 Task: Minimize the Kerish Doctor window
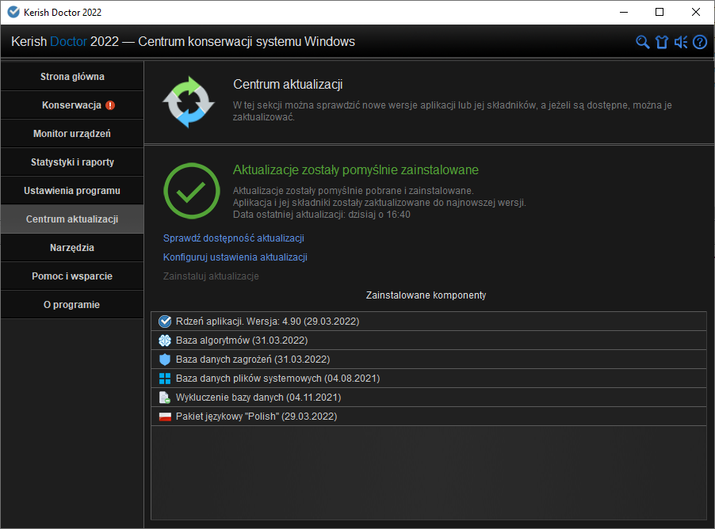tap(624, 13)
